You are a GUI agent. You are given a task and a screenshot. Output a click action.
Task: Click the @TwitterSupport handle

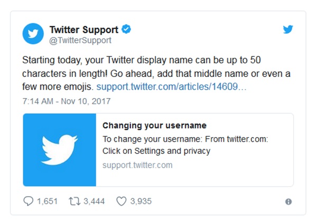pos(80,41)
